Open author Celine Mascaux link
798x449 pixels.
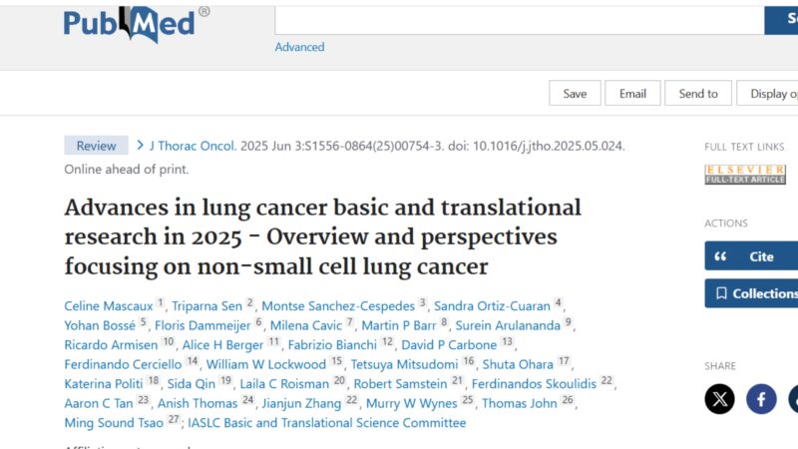(109, 306)
